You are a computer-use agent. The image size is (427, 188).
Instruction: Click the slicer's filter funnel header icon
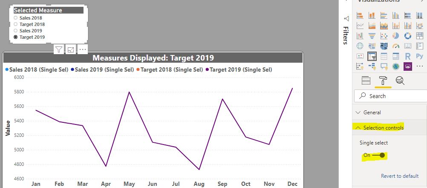(59, 49)
